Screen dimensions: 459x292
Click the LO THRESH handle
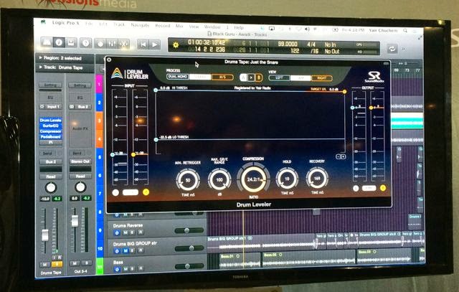click(x=156, y=139)
